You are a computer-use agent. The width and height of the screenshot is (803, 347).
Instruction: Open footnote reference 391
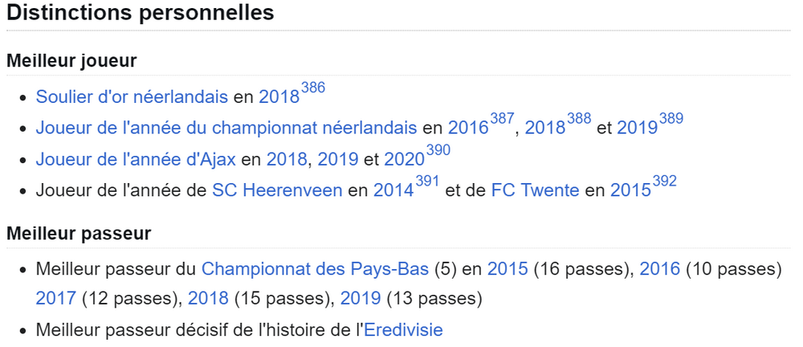click(427, 182)
